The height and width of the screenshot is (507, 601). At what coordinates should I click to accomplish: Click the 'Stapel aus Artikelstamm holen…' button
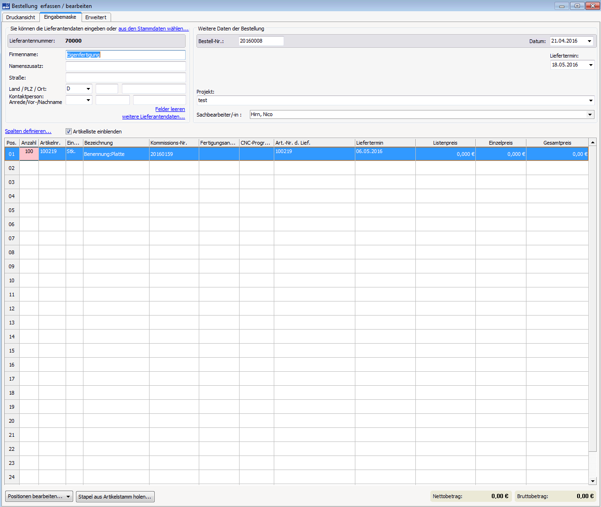[115, 497]
